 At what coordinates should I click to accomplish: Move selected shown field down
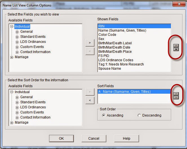click(x=176, y=49)
